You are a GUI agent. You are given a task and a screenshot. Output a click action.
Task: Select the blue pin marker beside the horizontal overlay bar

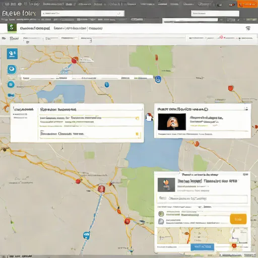click(158, 79)
